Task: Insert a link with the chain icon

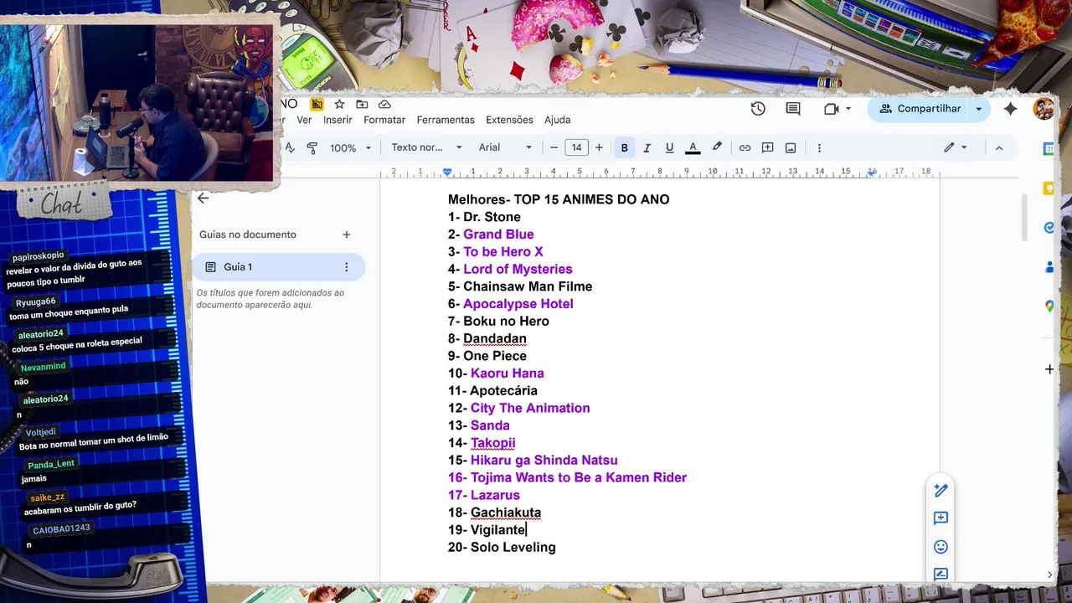Action: tap(745, 147)
